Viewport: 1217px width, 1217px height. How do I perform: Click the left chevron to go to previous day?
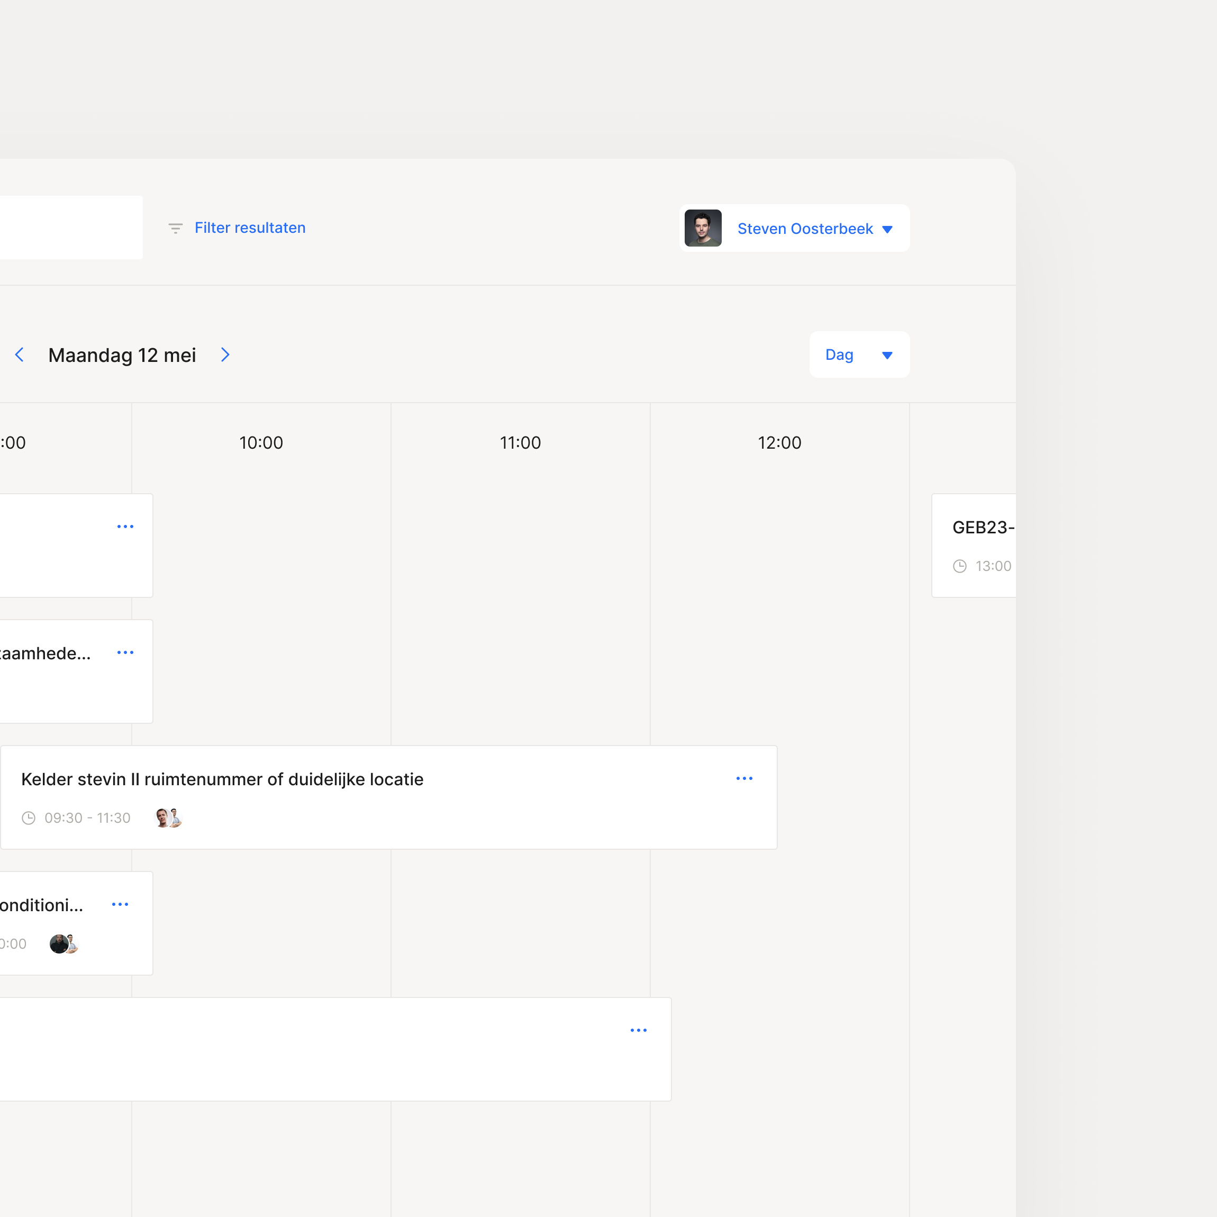point(20,355)
